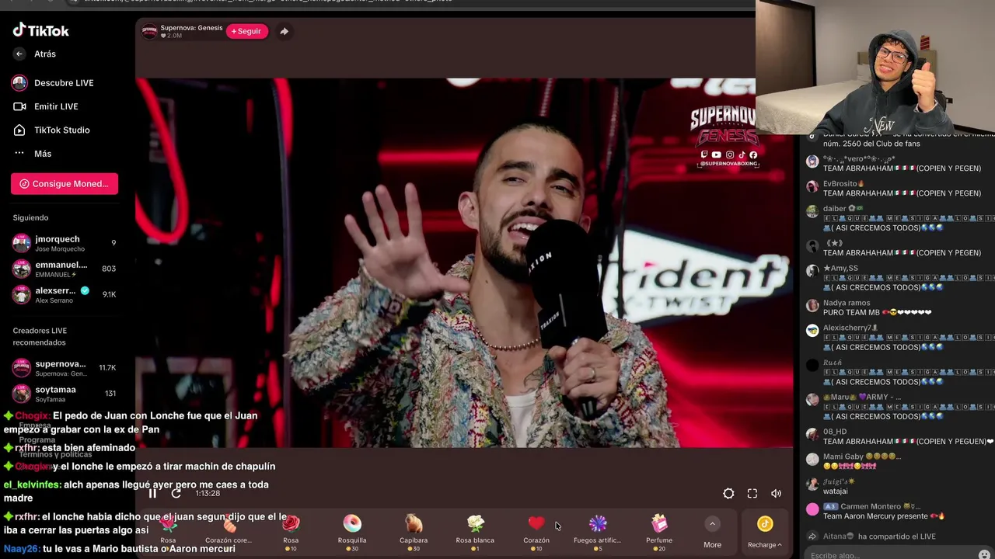This screenshot has width=995, height=559.
Task: Share the LIVE with the arrow icon
Action: point(284,31)
